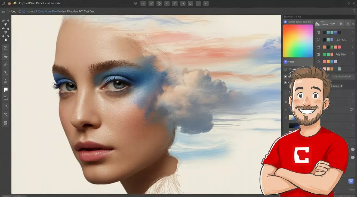Select the curved path tool in left sidebar
357x197 pixels.
click(x=5, y=73)
